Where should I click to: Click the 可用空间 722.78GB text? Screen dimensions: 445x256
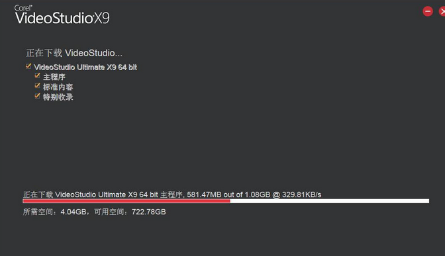coord(130,212)
